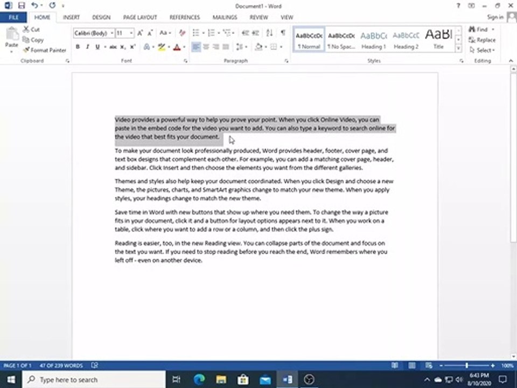This screenshot has width=517, height=388.
Task: Open the multilevel list icon
Action: click(227, 33)
